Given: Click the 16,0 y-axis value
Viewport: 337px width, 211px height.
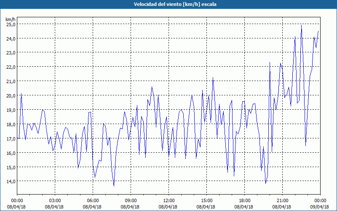Looking at the screenshot, I should tap(11, 153).
